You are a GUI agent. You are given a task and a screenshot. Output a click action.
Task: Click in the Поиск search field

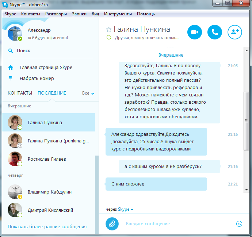(x=50, y=51)
